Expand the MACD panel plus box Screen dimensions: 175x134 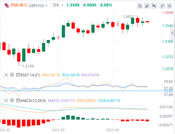click(x=18, y=101)
